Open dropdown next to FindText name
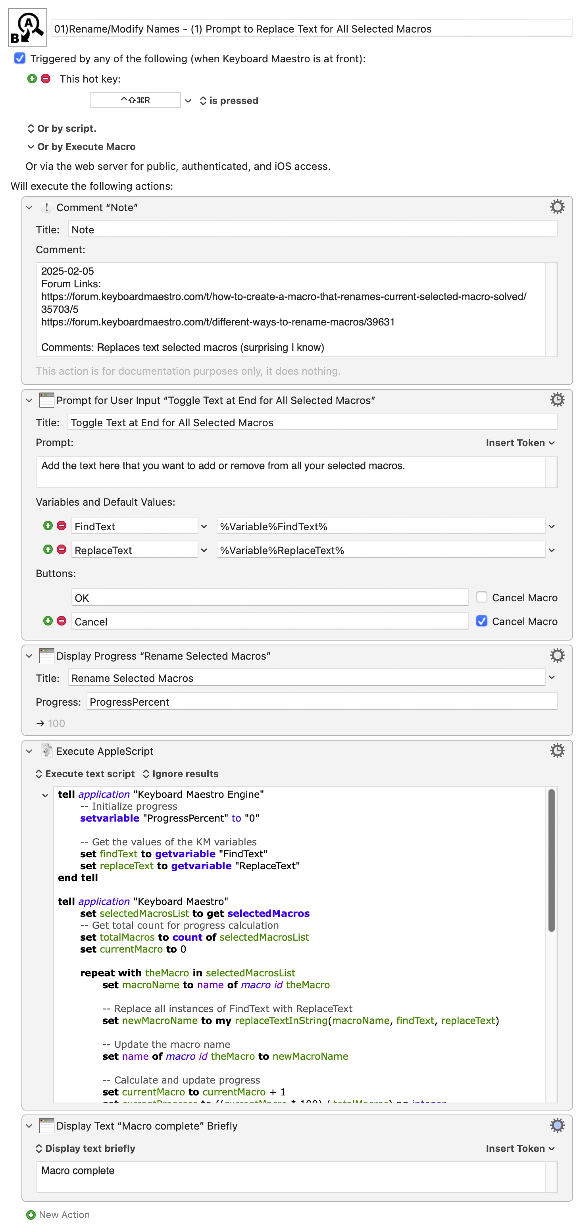The width and height of the screenshot is (581, 1228). pos(204,526)
